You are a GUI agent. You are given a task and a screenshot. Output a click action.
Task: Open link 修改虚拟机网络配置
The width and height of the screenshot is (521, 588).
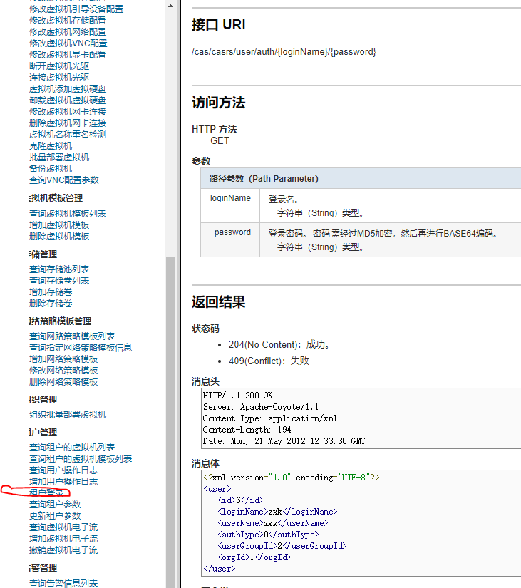(68, 32)
